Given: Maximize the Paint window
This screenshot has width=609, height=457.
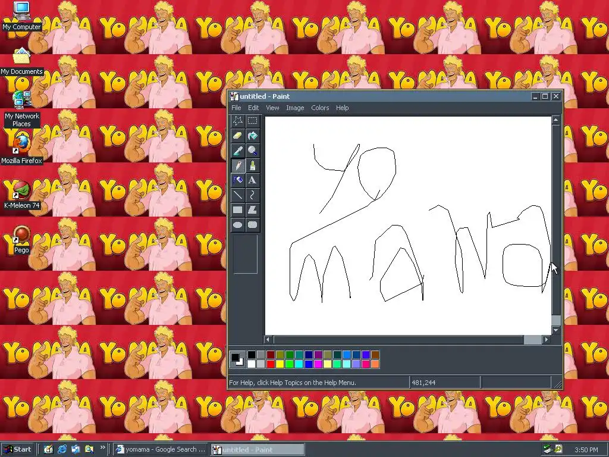Looking at the screenshot, I should [545, 96].
